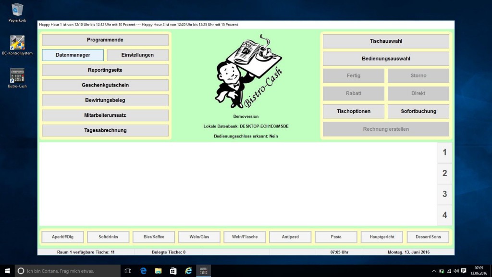Show Mitarbeiterumsatz
492x277 pixels.
click(x=105, y=115)
